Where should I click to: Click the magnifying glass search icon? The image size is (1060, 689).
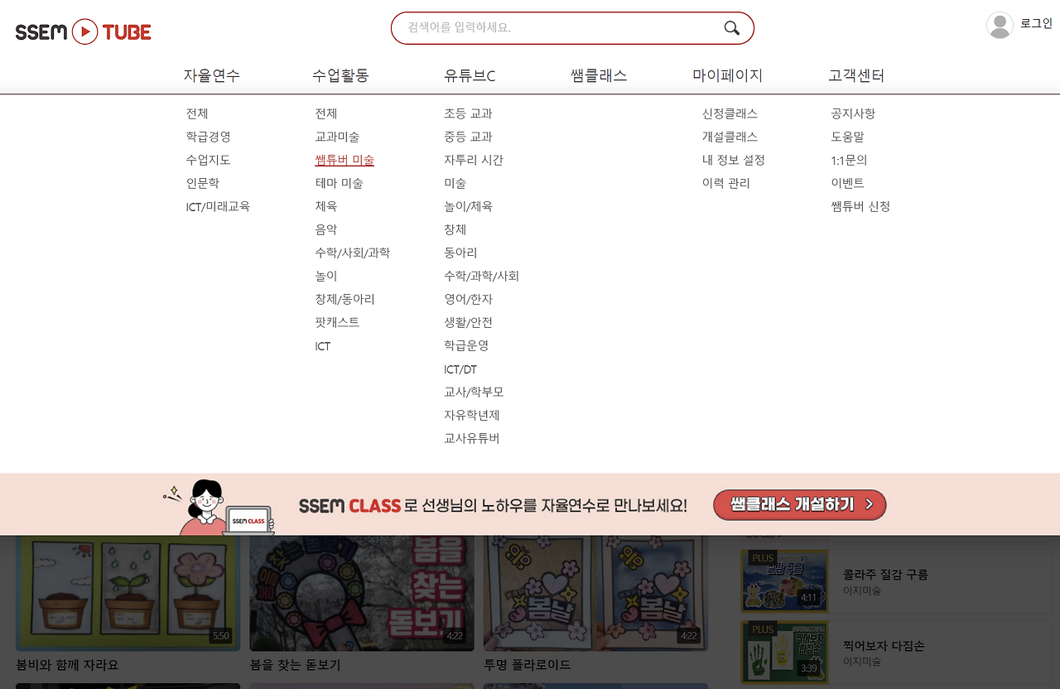click(731, 27)
